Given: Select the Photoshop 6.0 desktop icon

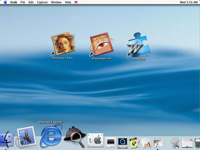Looking at the screenshot, I should click(102, 44).
